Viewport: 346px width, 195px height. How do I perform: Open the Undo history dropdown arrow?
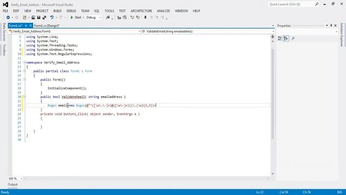[x=56, y=17]
